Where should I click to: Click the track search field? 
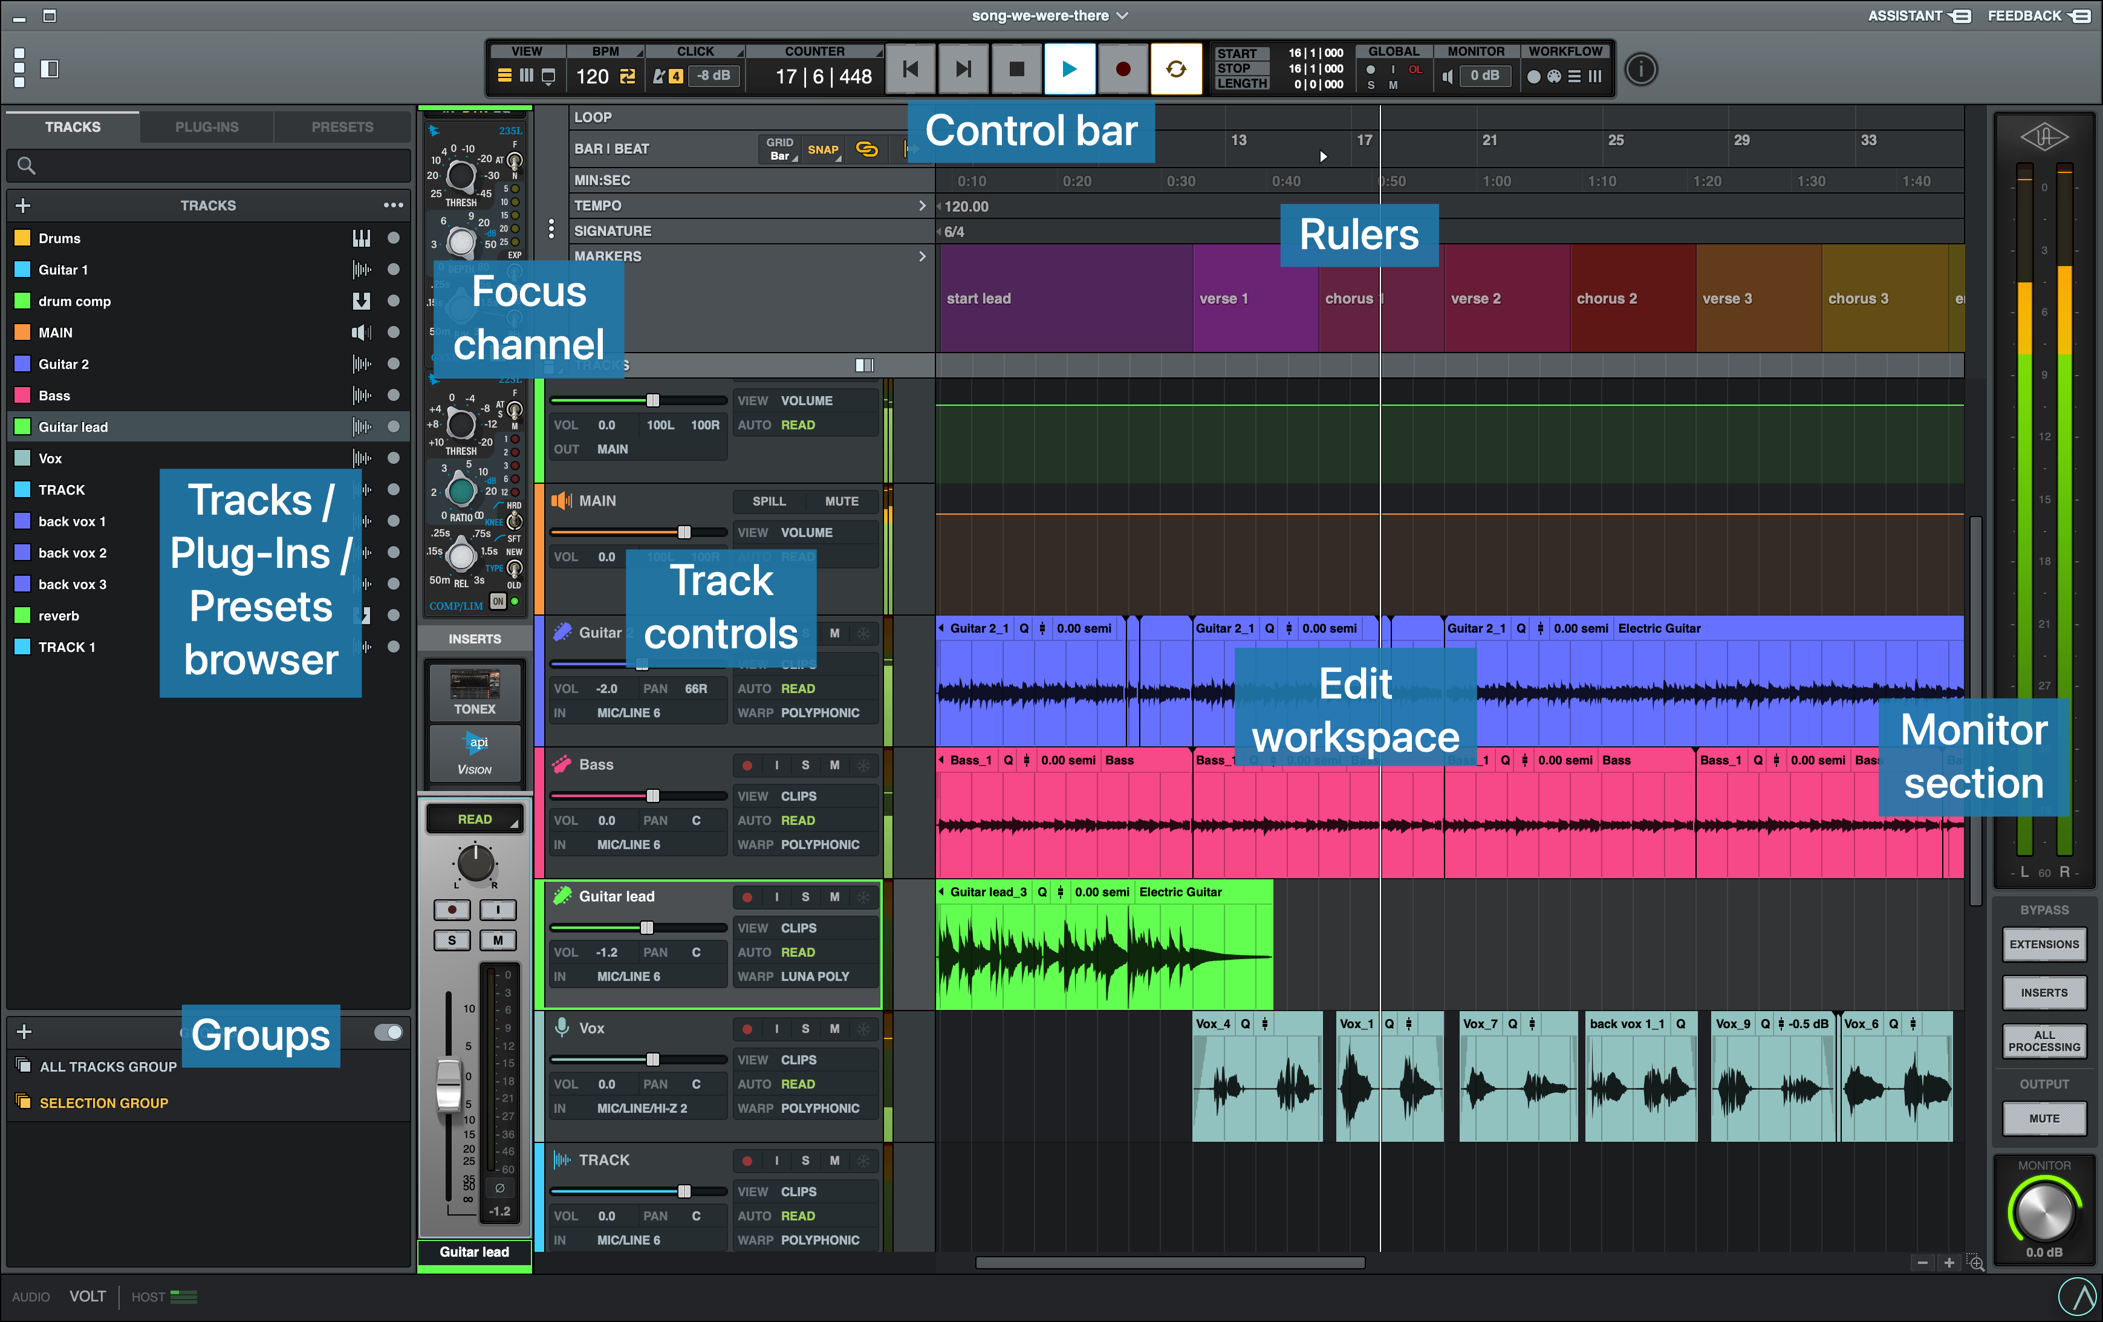(210, 165)
